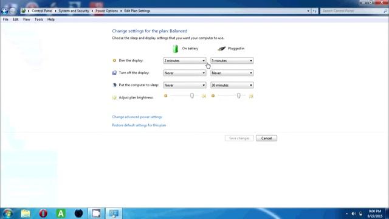Click Plugged in high brightness sun icon

tap(251, 96)
